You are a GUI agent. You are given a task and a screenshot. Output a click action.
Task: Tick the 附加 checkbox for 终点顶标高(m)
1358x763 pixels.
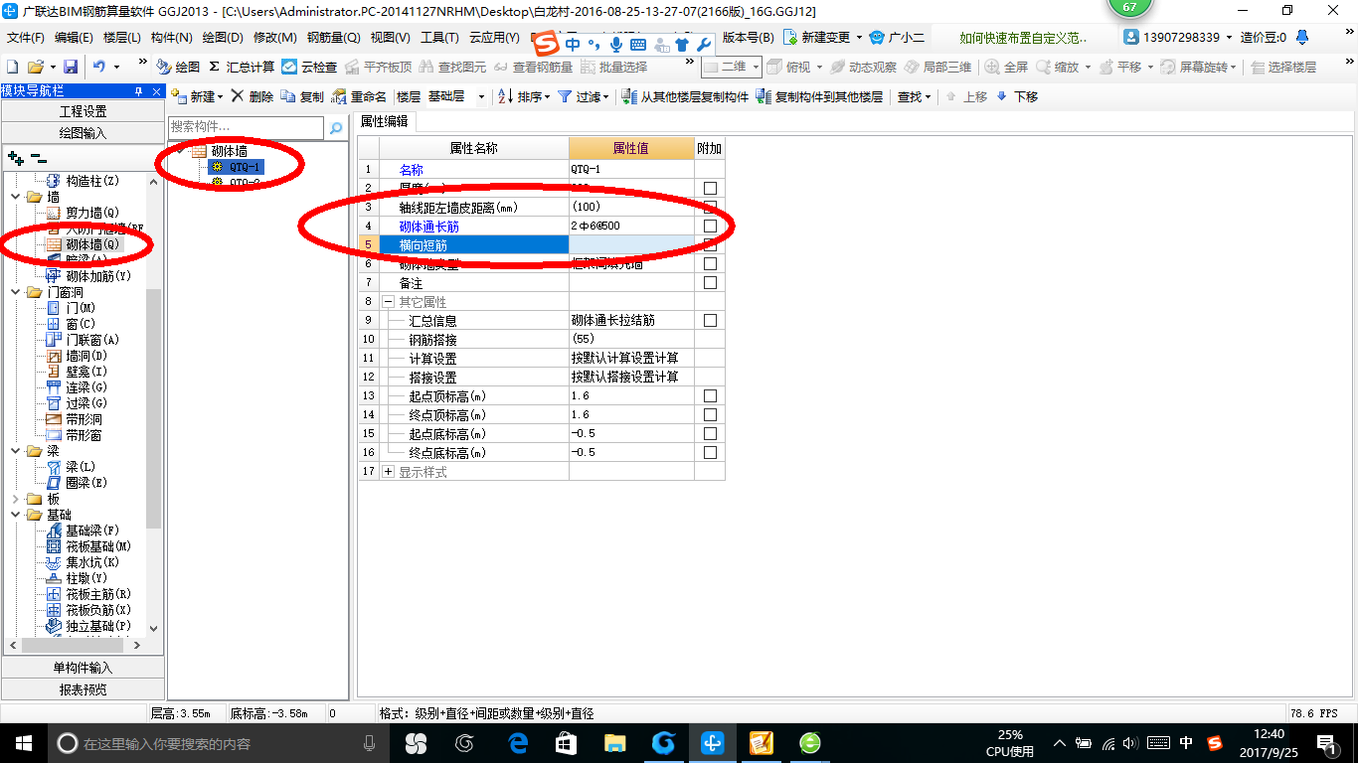(710, 415)
